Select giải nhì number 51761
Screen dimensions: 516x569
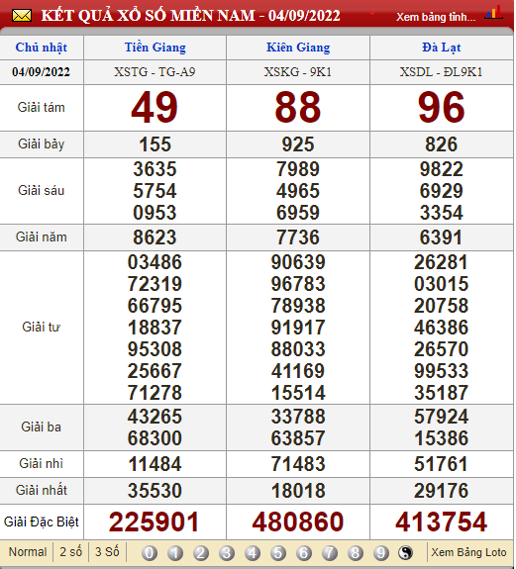(x=441, y=464)
